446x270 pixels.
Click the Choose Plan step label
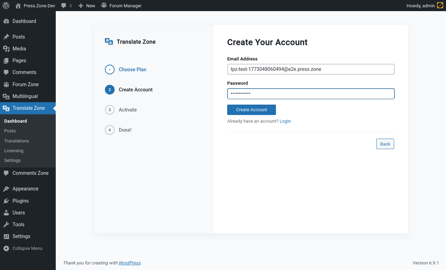coord(132,69)
